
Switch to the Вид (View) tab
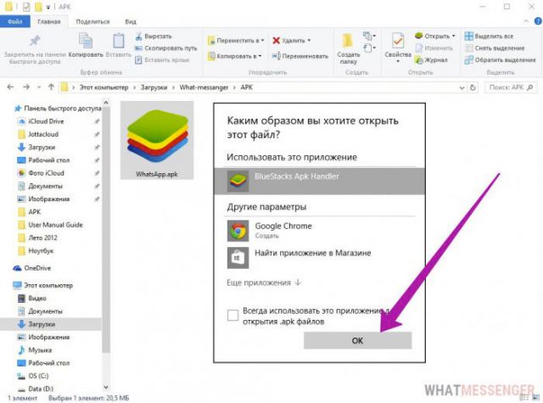(x=131, y=21)
